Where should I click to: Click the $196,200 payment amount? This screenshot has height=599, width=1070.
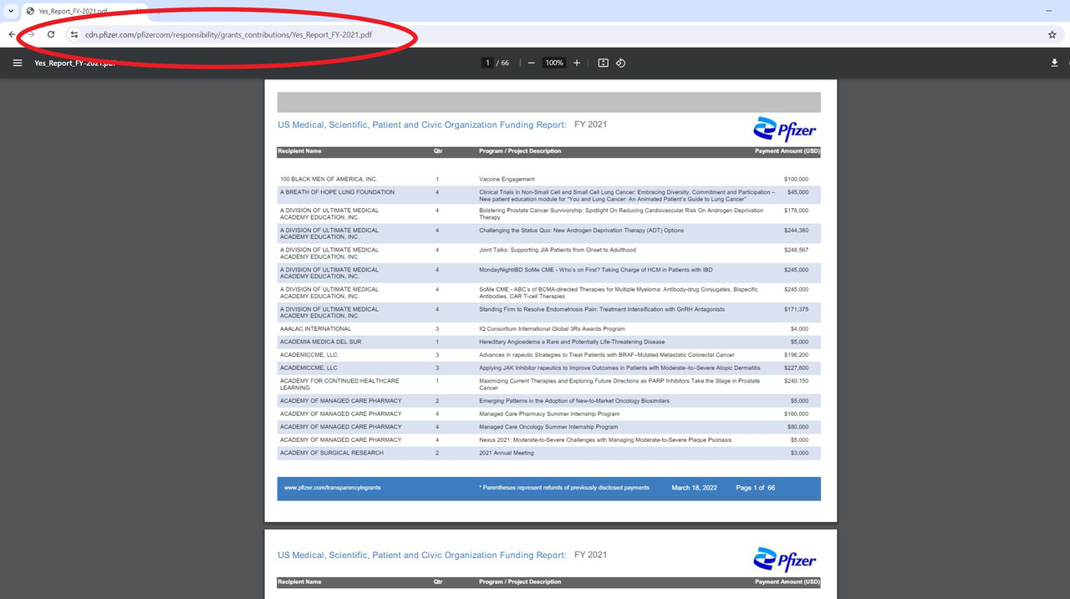point(796,355)
